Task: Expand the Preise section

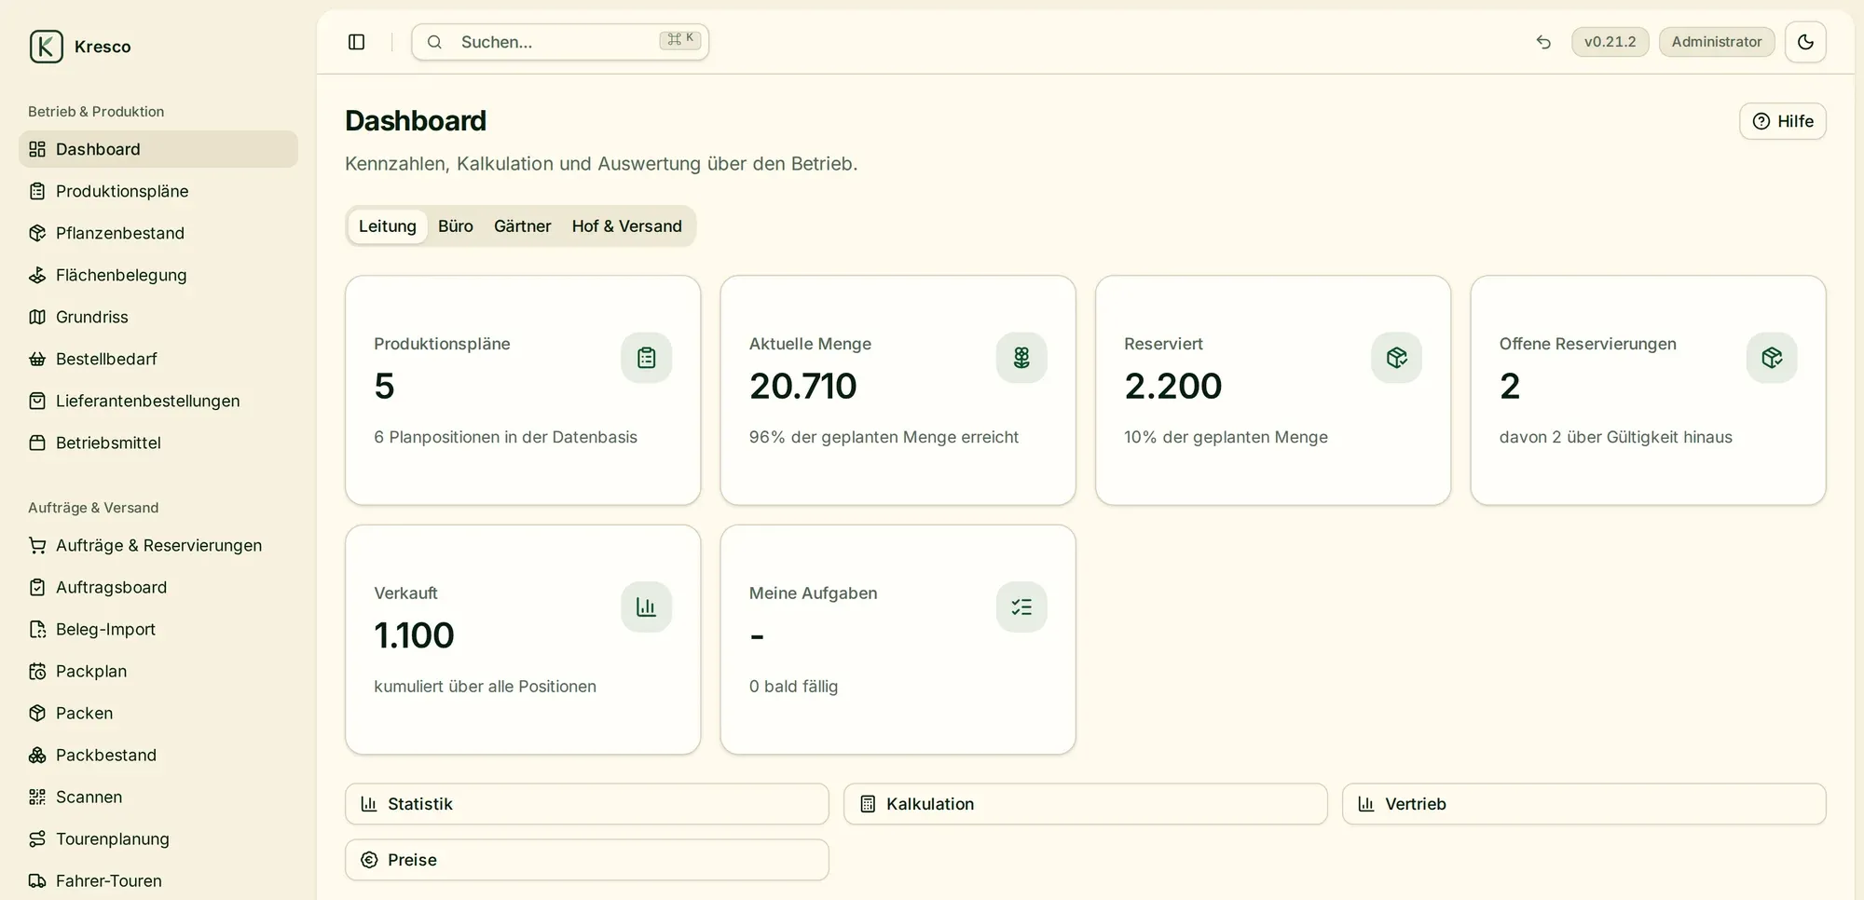Action: pyautogui.click(x=587, y=860)
